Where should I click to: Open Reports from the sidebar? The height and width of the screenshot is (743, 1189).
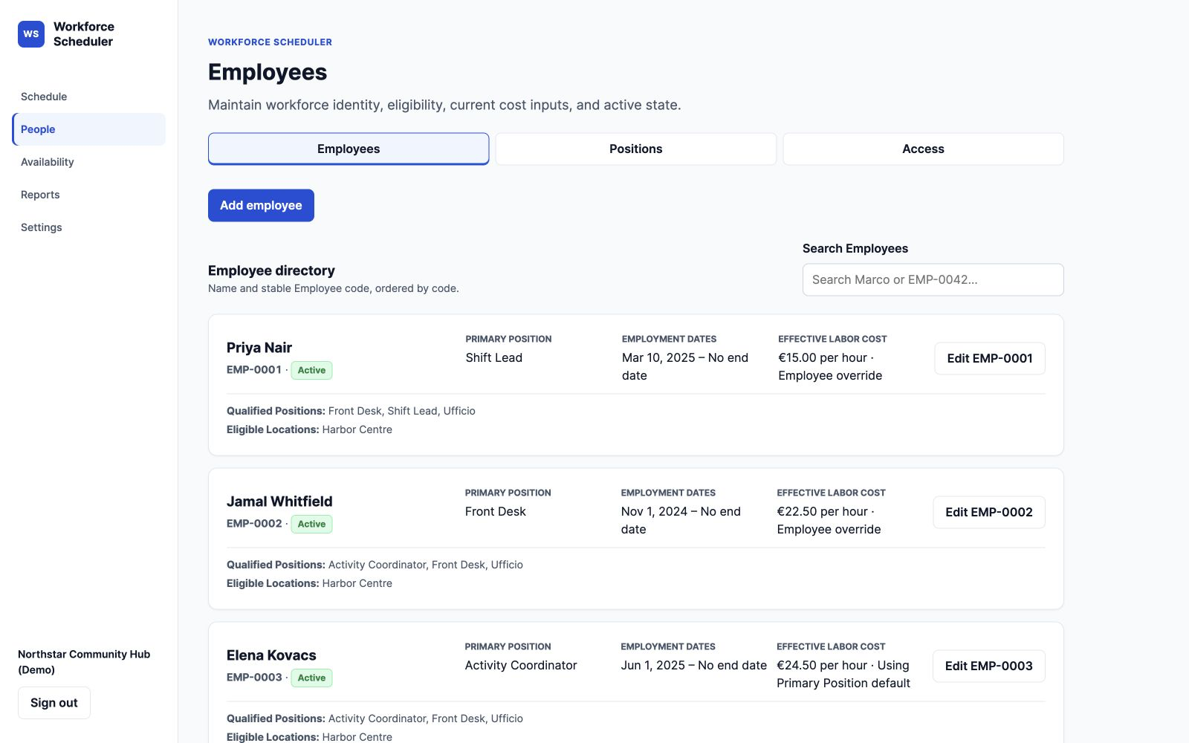[x=88, y=195]
